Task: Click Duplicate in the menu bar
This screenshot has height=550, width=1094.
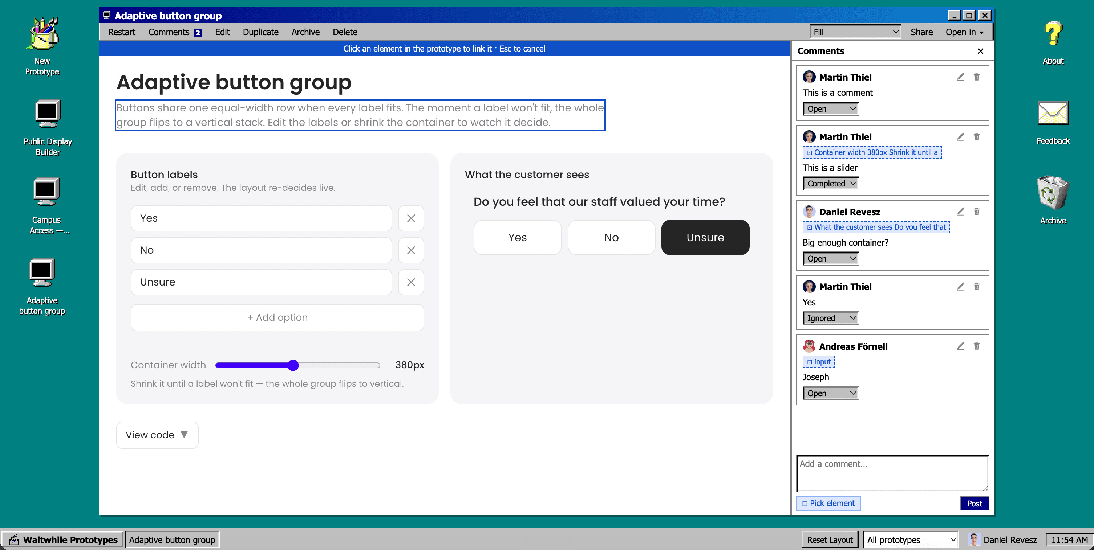Action: (260, 32)
